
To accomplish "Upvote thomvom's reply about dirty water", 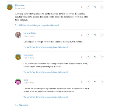I will pos(88,57).
